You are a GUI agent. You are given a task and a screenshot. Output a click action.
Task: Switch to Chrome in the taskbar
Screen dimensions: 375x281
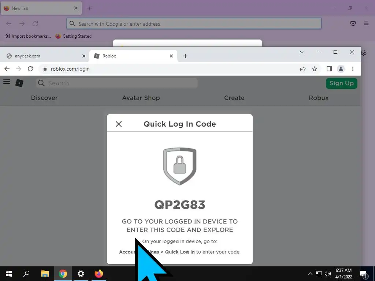pos(63,274)
